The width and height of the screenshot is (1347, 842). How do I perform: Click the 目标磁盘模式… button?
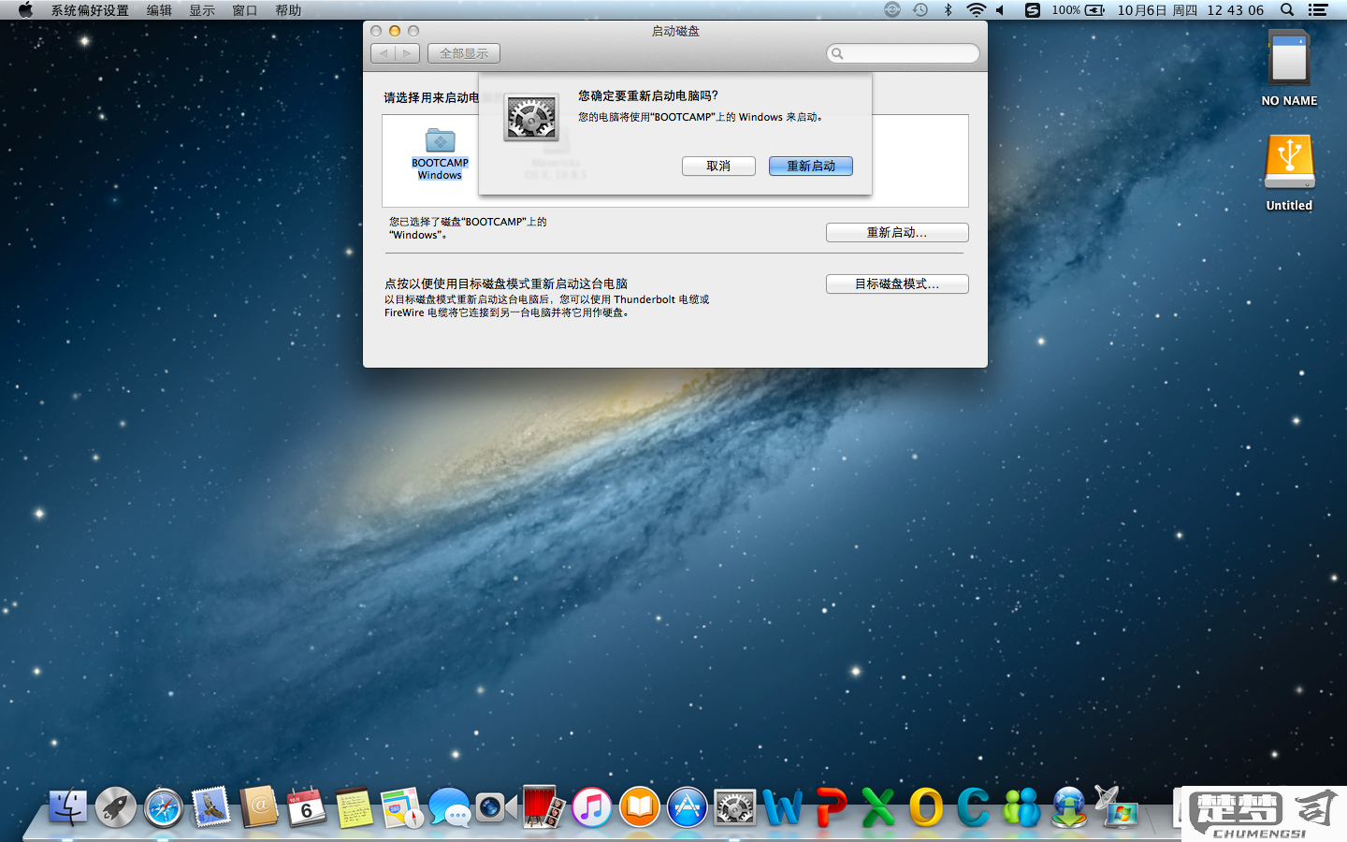point(897,283)
